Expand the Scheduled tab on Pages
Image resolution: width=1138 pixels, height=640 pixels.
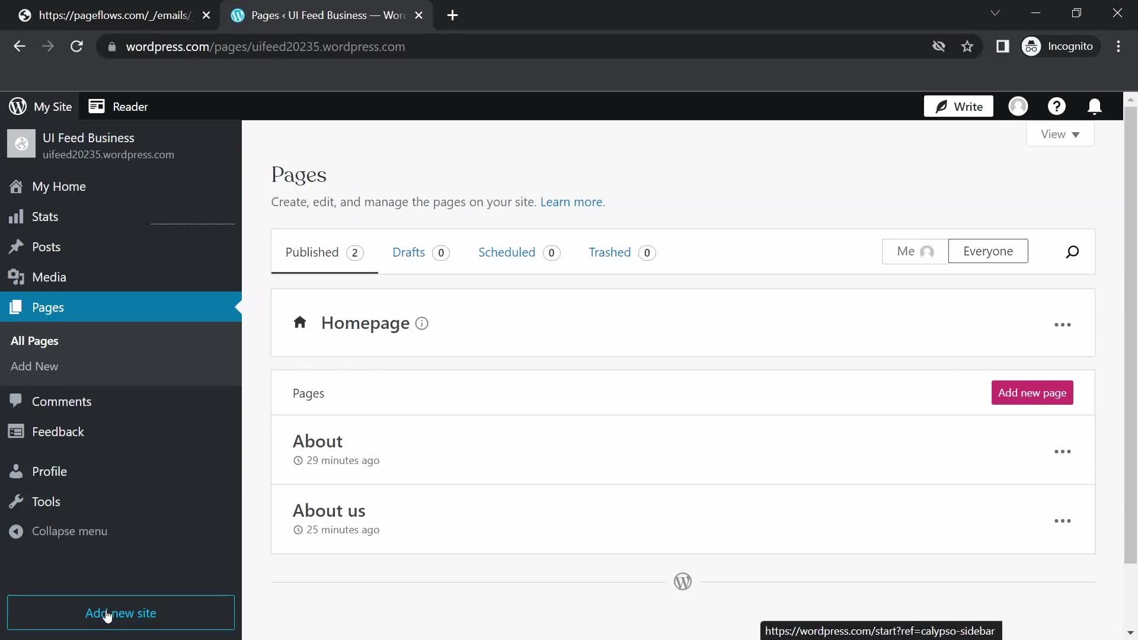point(518,252)
